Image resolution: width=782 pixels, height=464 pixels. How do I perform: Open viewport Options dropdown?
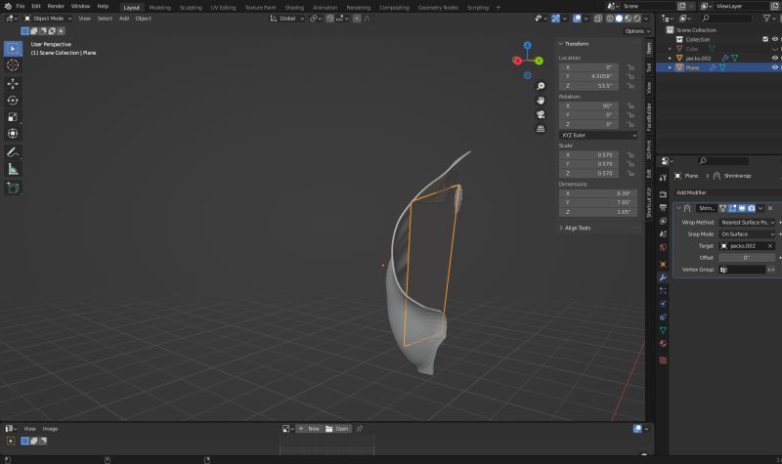[x=637, y=31]
